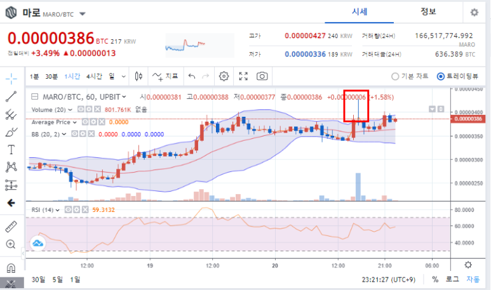491x290 pixels.
Task: Open chart settings gear in toolbar
Action: (x=224, y=76)
